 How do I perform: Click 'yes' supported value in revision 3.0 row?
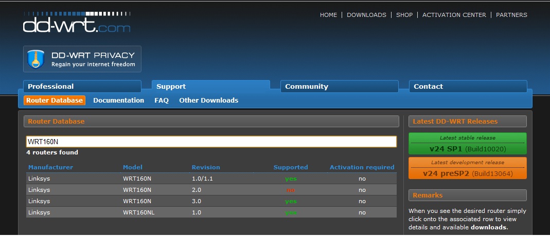[x=291, y=201]
